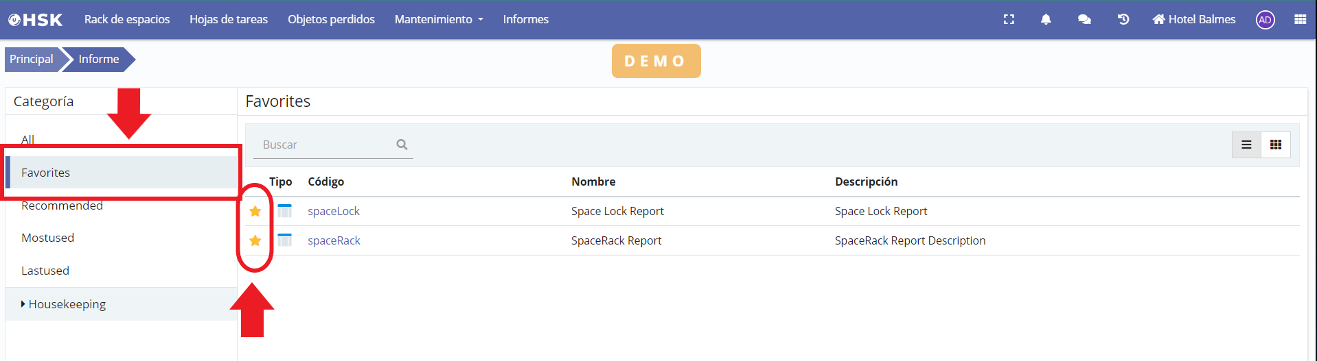
Task: Open Rack de espacios menu item
Action: click(127, 19)
